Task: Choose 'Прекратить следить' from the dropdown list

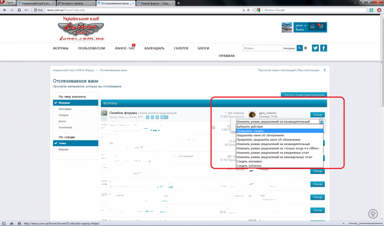Action: click(250, 131)
